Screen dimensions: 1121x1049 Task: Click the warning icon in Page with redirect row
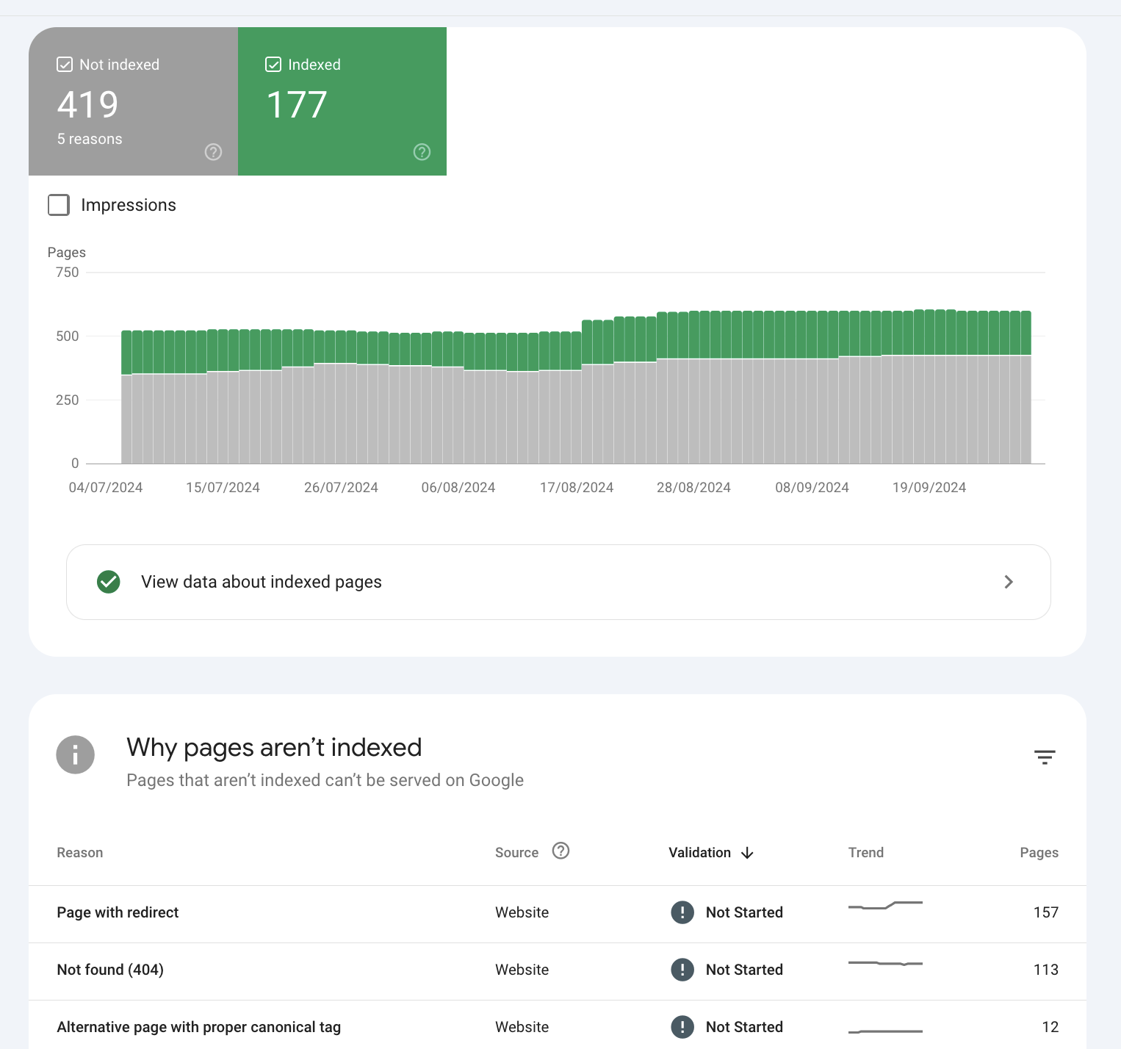pos(682,912)
